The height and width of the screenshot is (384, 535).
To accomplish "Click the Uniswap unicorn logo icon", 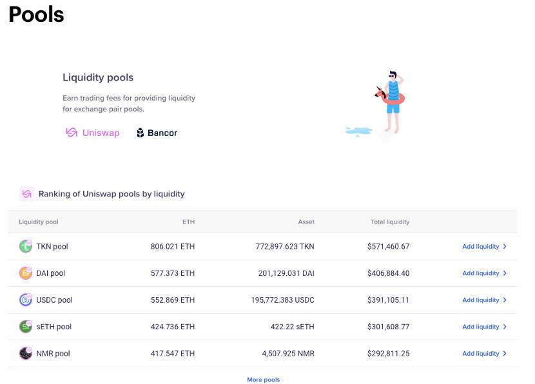I will (72, 133).
